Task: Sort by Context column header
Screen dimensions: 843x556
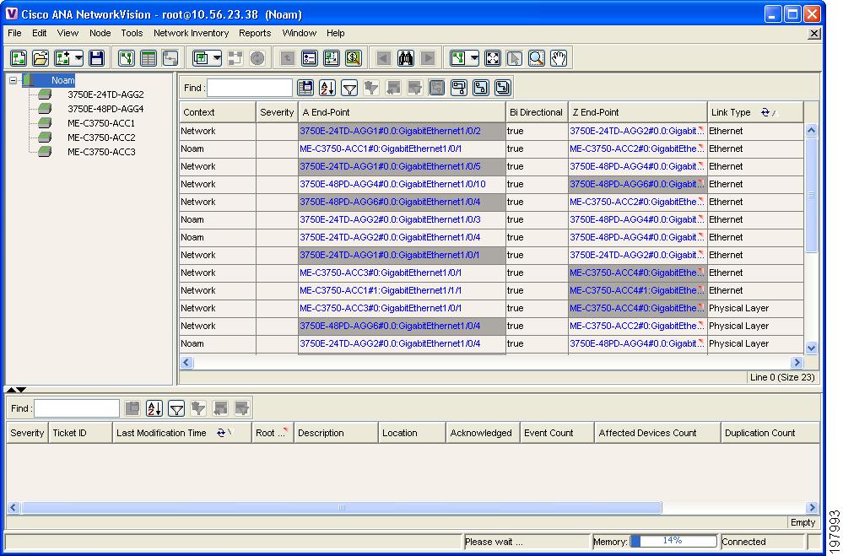Action: click(218, 112)
